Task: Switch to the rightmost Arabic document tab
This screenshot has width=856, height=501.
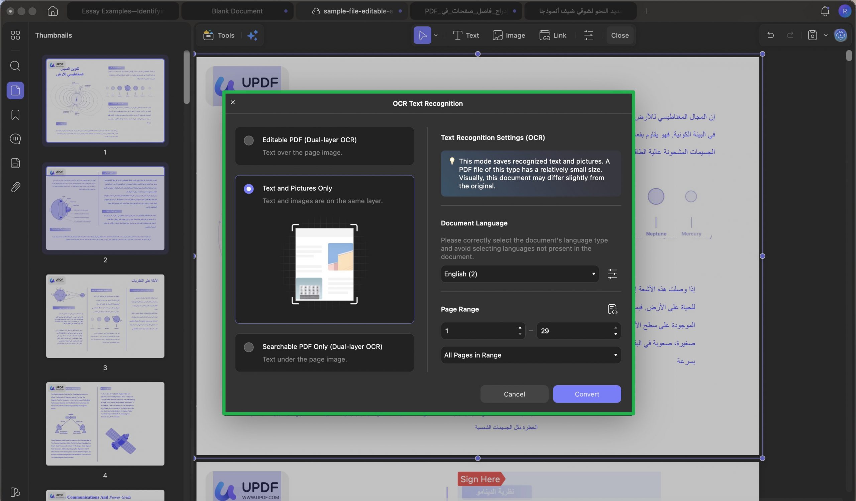Action: click(580, 11)
